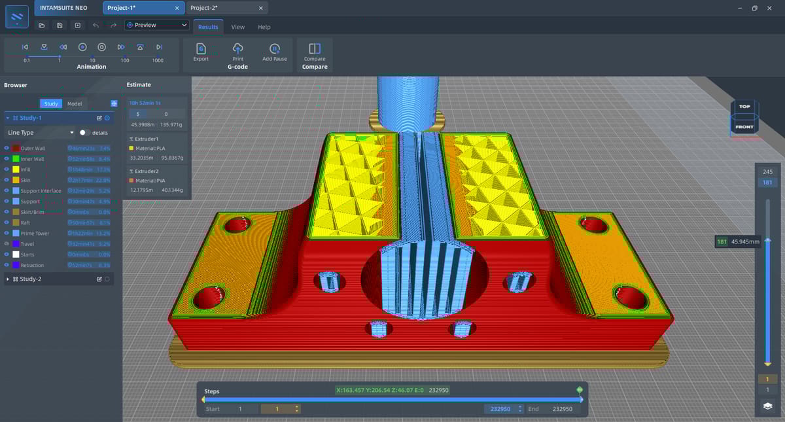Click the fast-forward animation icon
785x422 pixels.
(121, 46)
